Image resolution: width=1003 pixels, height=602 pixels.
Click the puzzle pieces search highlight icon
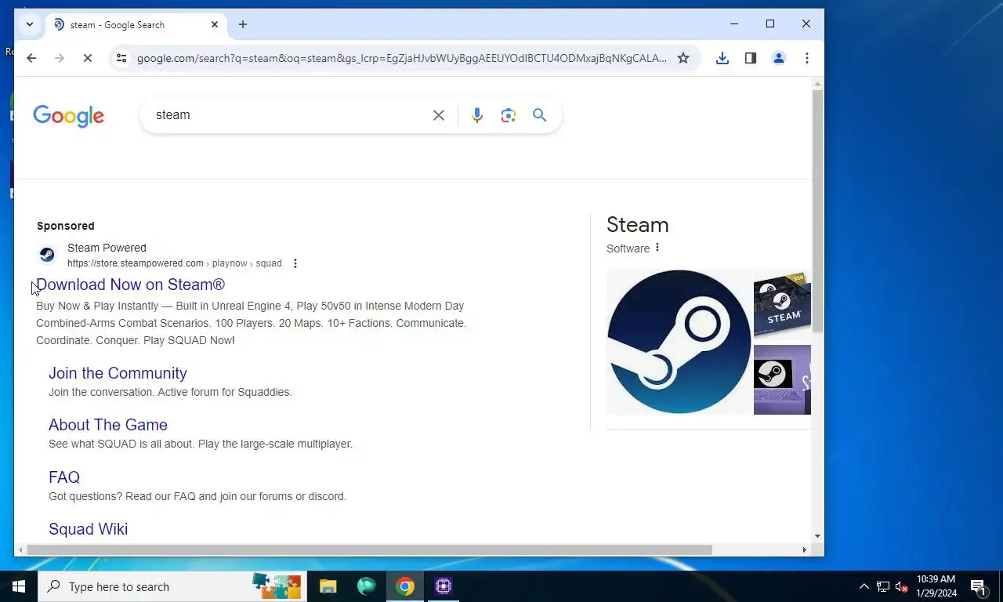click(x=277, y=586)
